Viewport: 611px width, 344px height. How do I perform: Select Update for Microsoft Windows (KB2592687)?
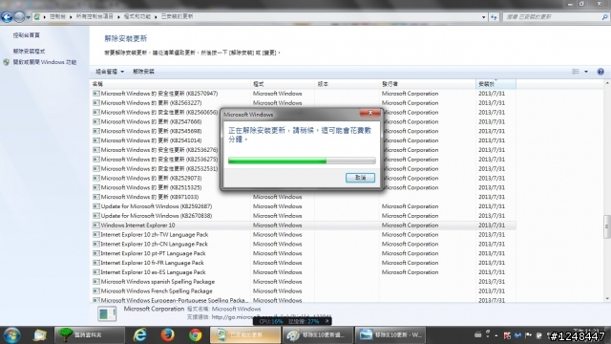click(x=304, y=206)
